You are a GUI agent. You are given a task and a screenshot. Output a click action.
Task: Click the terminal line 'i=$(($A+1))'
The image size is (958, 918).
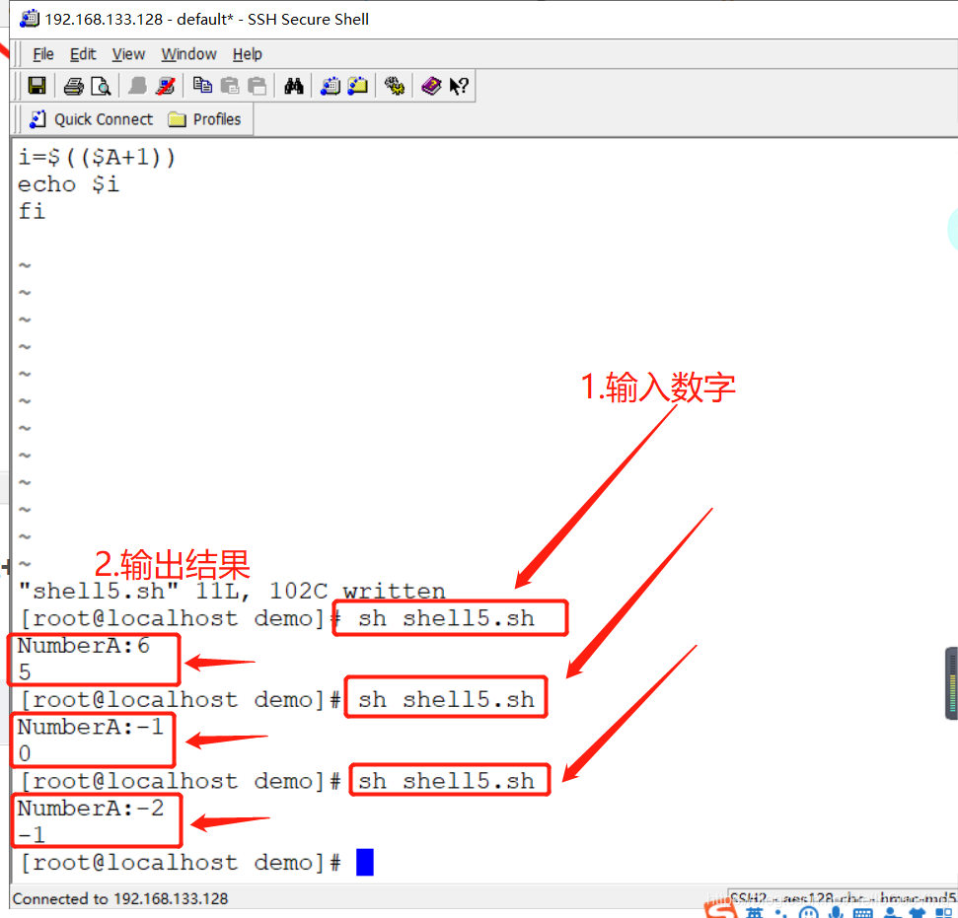[97, 158]
